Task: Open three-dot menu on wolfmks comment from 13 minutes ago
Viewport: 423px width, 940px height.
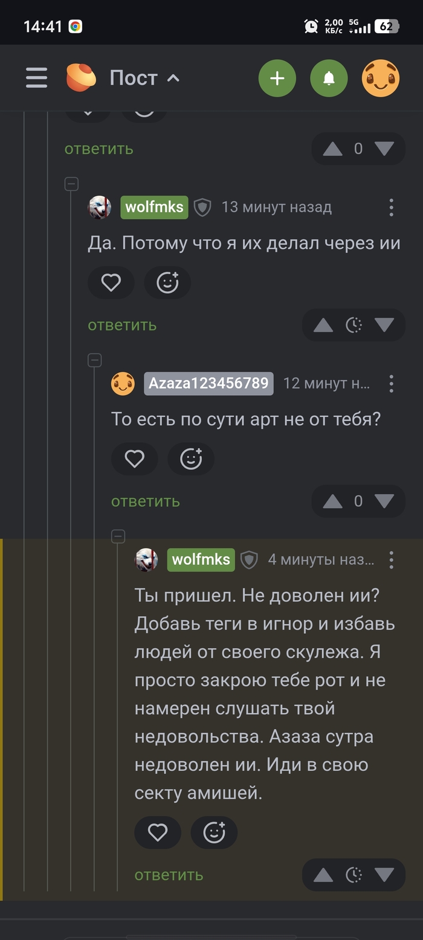Action: 392,207
